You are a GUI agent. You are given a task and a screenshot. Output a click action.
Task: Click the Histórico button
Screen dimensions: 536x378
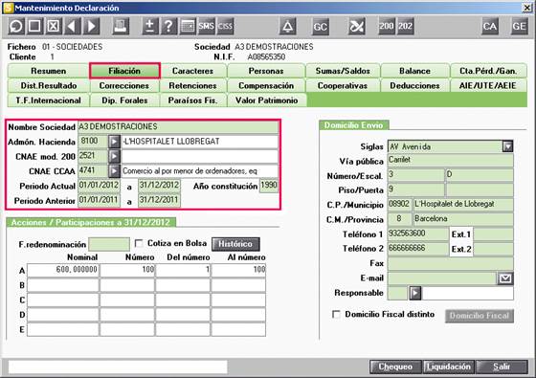[235, 244]
